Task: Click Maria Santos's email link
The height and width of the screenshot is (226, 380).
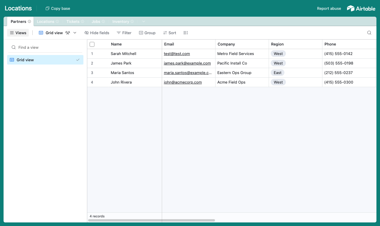Action: click(188, 73)
